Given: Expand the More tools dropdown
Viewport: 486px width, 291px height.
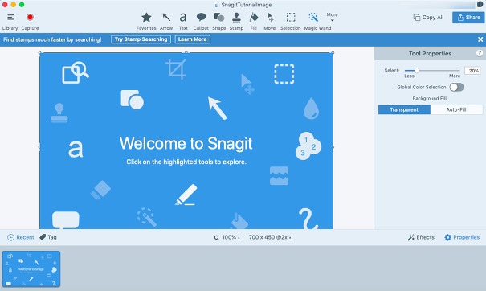Looking at the screenshot, I should (x=332, y=17).
